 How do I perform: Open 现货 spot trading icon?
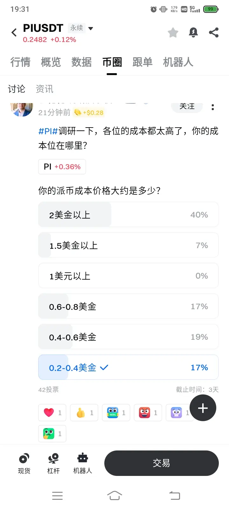click(24, 463)
